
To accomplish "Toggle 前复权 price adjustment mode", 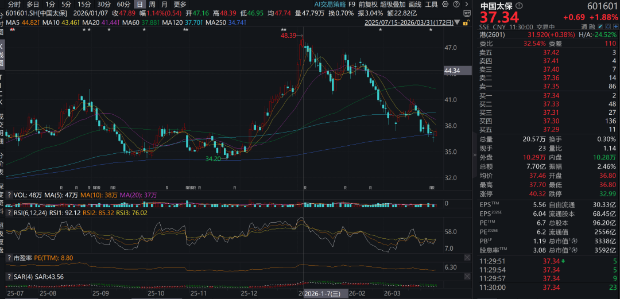I will click(x=368, y=5).
